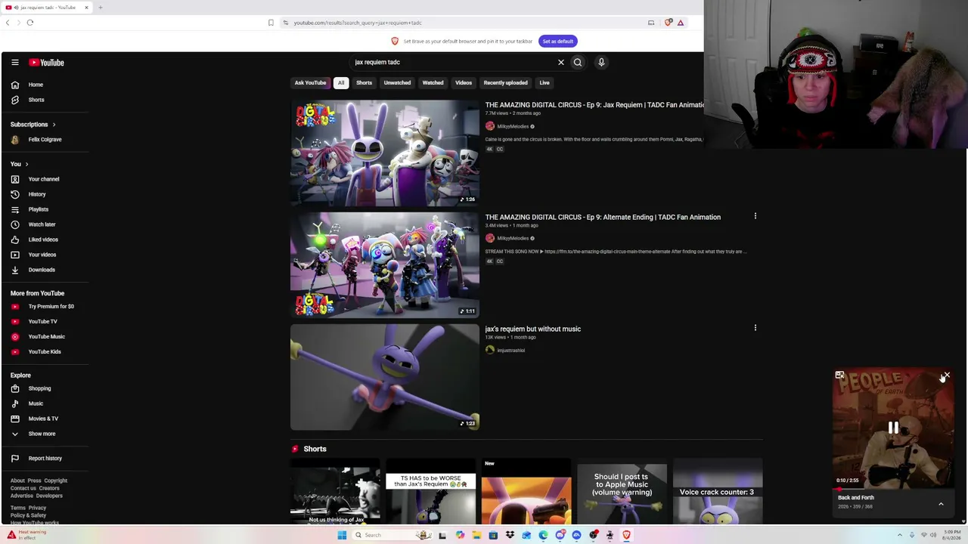Viewport: 968px width, 544px height.
Task: Open the jax's requiem without music thumbnail
Action: (385, 377)
